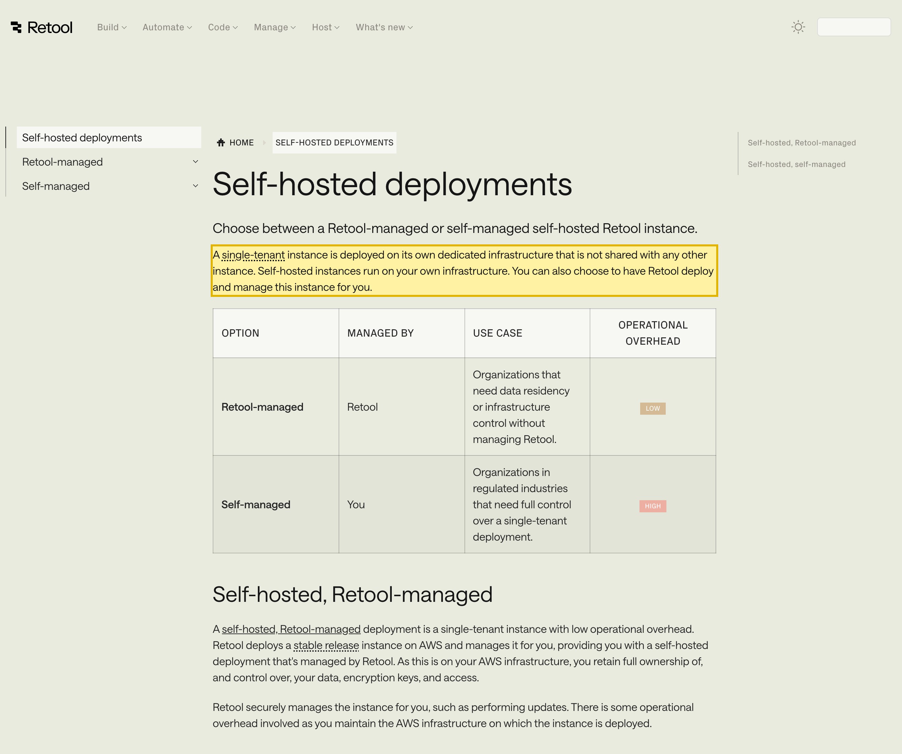Click the 'You' managed-by cell
This screenshot has width=902, height=754.
[x=402, y=504]
